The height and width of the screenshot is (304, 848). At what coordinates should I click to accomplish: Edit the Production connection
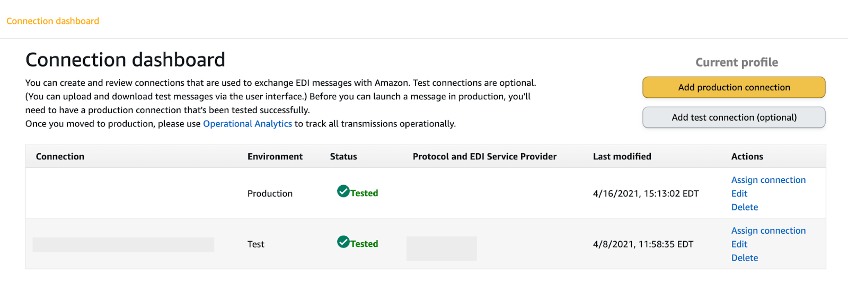pyautogui.click(x=739, y=194)
